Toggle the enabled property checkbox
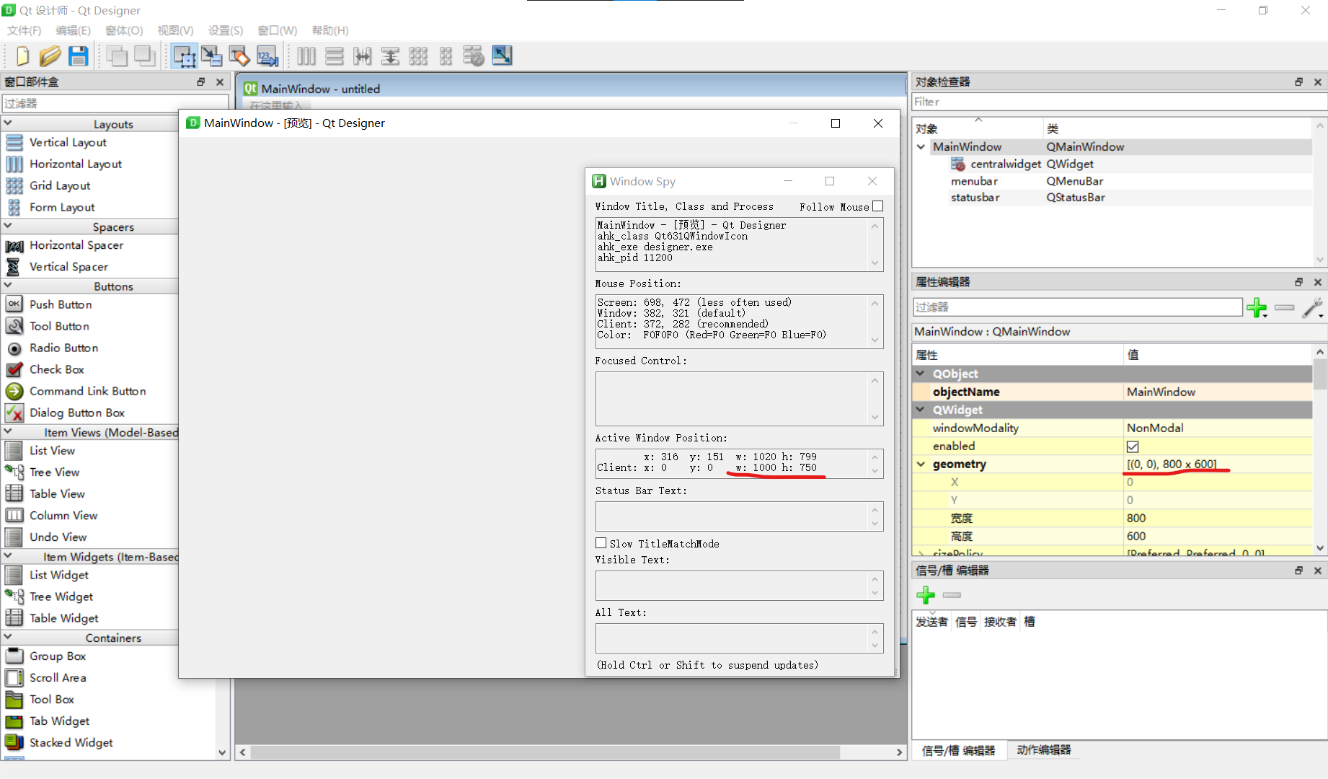Screen dimensions: 1328x779 [x=1133, y=446]
